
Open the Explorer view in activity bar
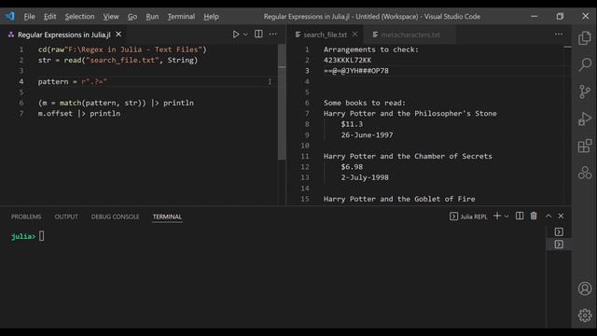585,38
